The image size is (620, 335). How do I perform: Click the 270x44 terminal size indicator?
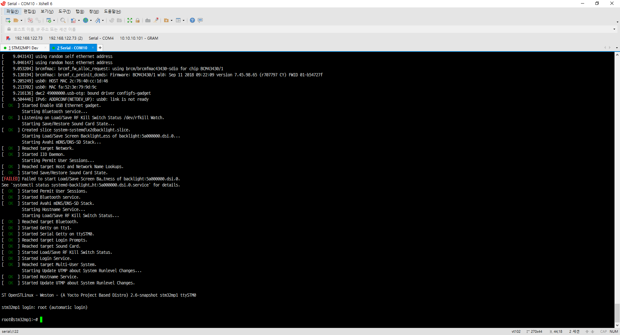(x=534, y=331)
